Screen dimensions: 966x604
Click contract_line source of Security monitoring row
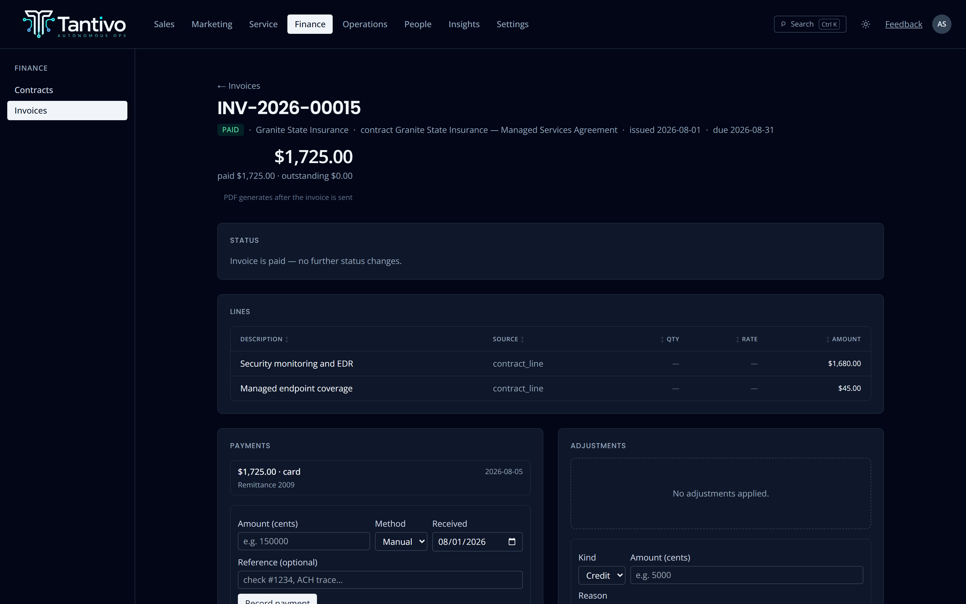click(x=518, y=364)
